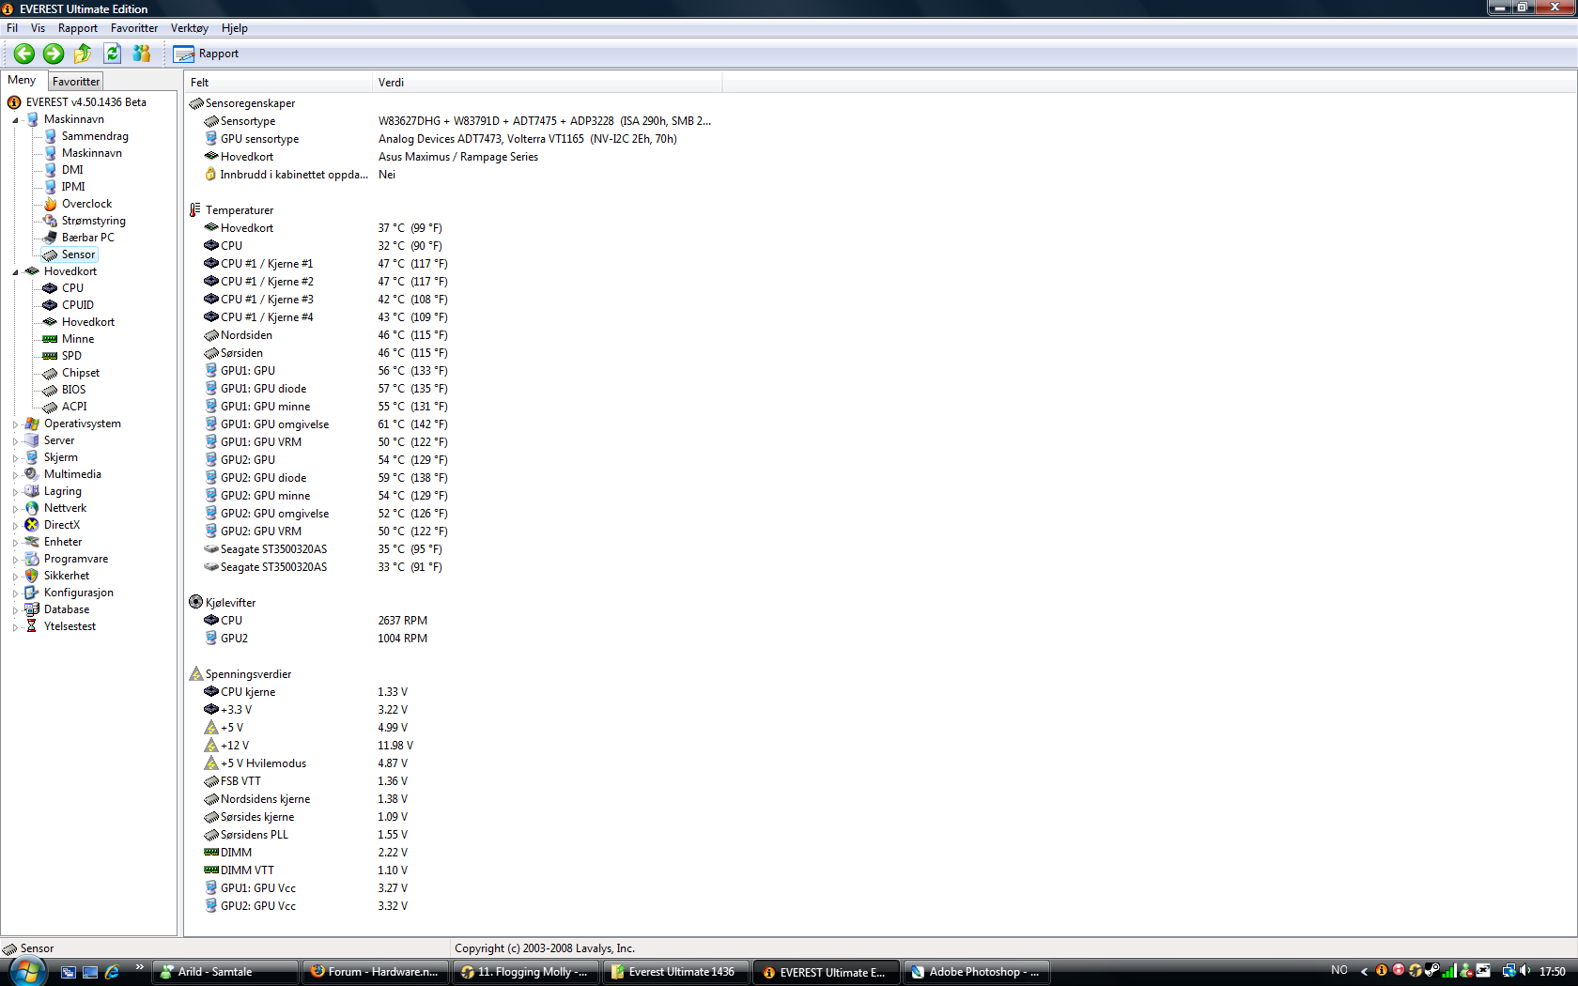Click the Refresh toolbar icon
1578x986 pixels.
(x=113, y=54)
